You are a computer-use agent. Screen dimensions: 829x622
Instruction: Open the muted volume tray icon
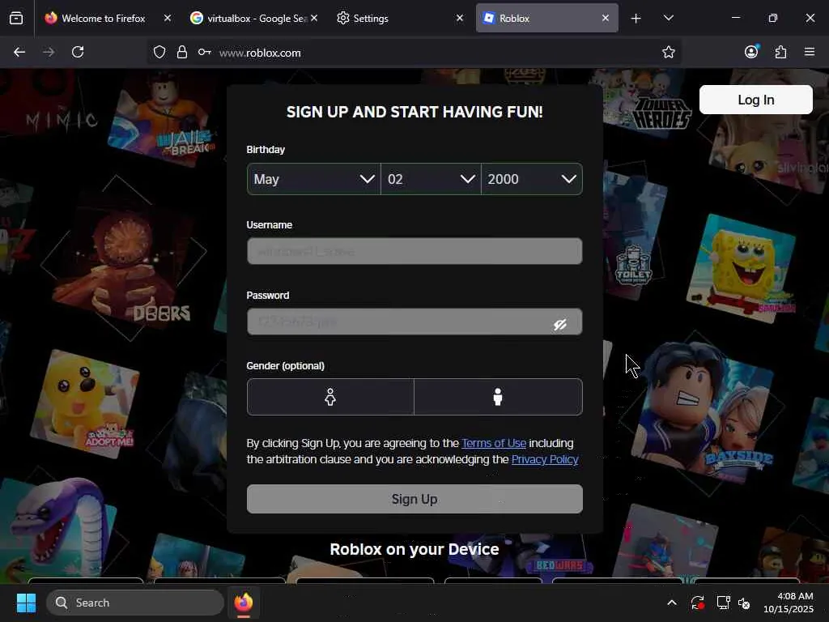pyautogui.click(x=745, y=603)
